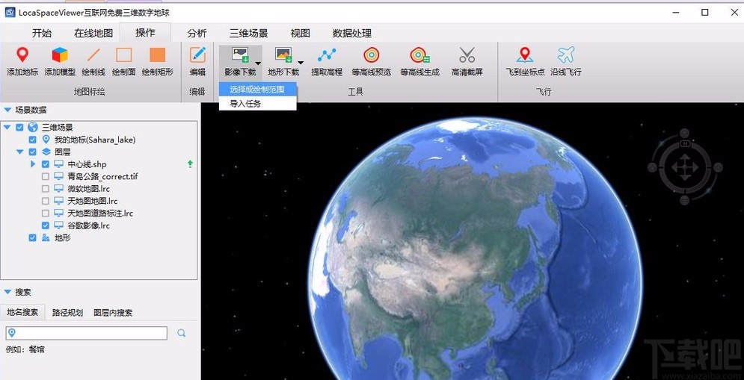
Task: Click the compass zoom-in plus button
Action: point(685,133)
